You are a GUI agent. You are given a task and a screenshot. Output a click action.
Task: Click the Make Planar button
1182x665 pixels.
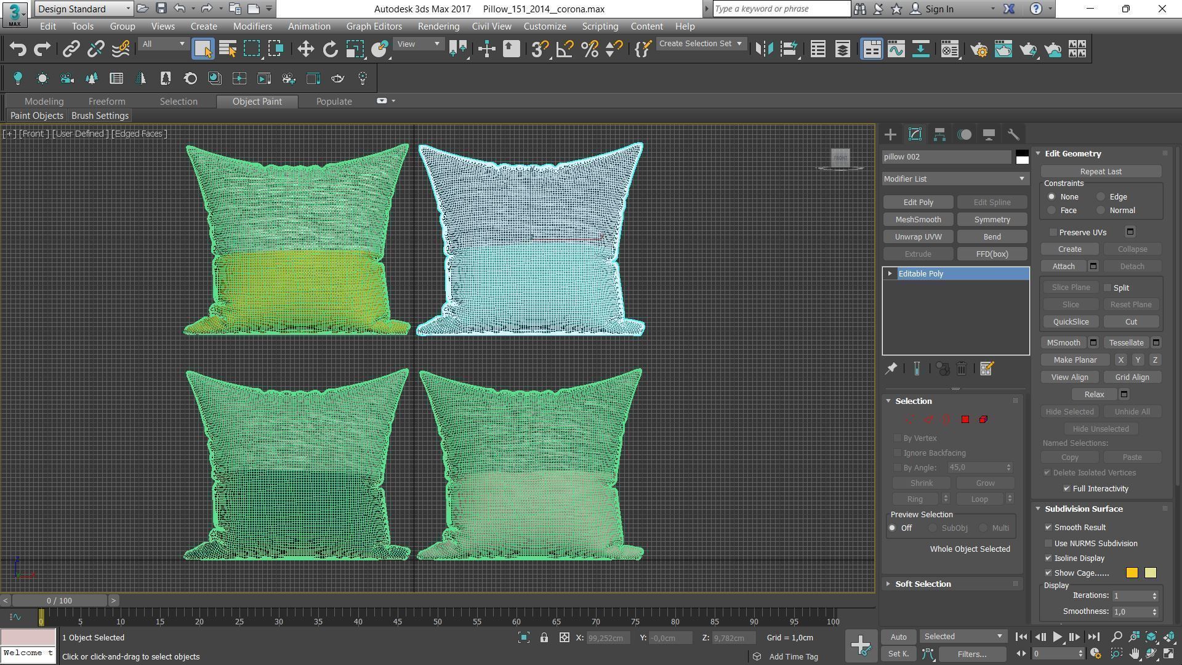[x=1075, y=360]
